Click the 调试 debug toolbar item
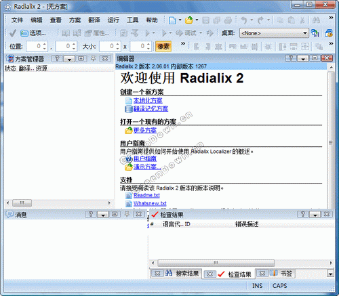Image resolution: width=339 pixels, height=296 pixels. (x=186, y=33)
